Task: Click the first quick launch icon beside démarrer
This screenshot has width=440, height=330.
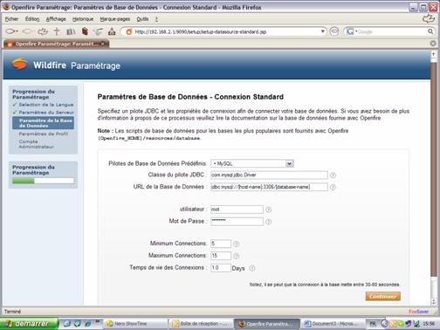Action: (x=66, y=323)
